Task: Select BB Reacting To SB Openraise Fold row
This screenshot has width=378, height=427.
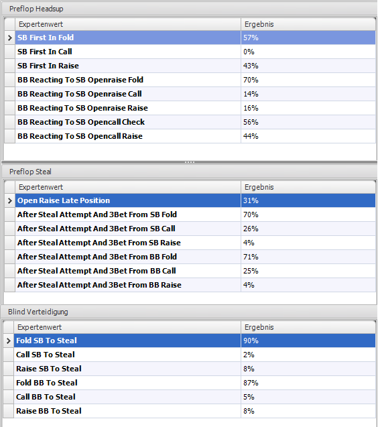Action: pyautogui.click(x=195, y=80)
